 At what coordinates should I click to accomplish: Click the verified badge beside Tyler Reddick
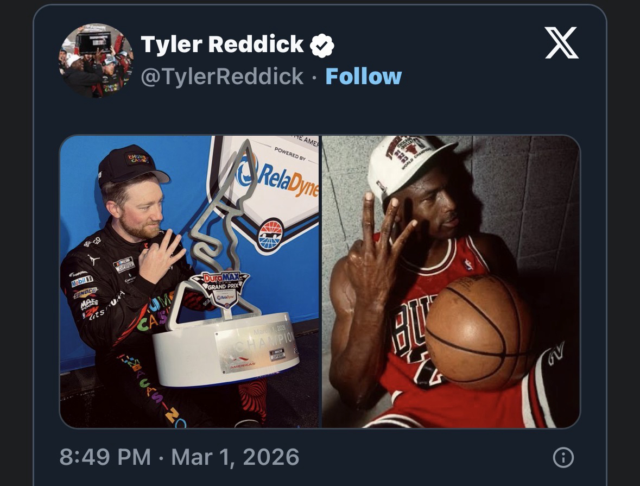(321, 45)
